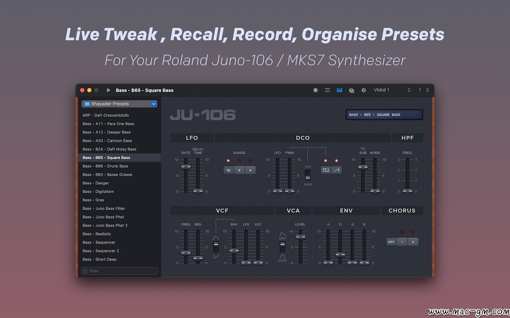Click the patch name LCD display
Screen dimensions: 510x318
click(384, 114)
